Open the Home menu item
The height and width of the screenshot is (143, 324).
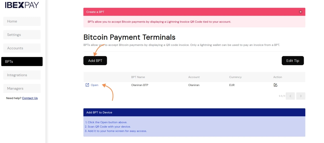pyautogui.click(x=22, y=21)
